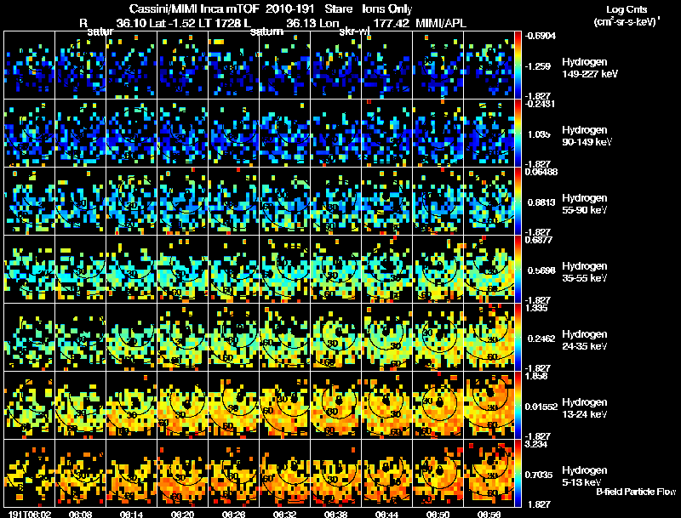
Task: Select the 'Hydrogen 5-13 keV' row label
Action: (585, 476)
